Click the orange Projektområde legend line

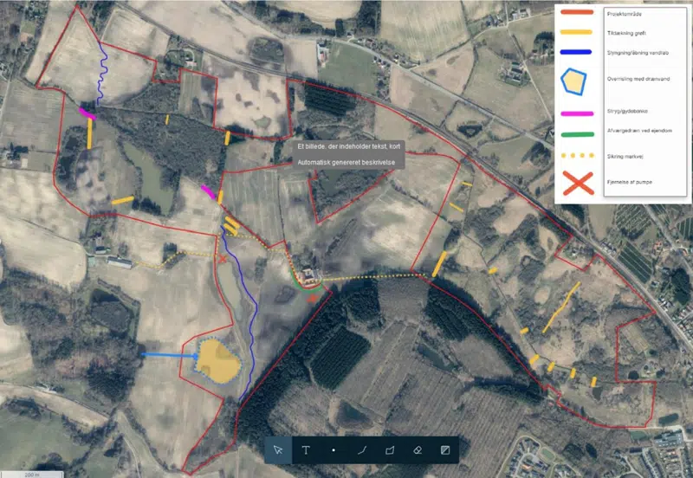click(577, 11)
